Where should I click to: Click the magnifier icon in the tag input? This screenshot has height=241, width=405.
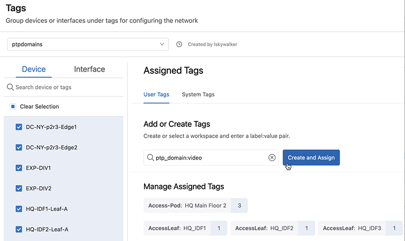click(x=151, y=157)
